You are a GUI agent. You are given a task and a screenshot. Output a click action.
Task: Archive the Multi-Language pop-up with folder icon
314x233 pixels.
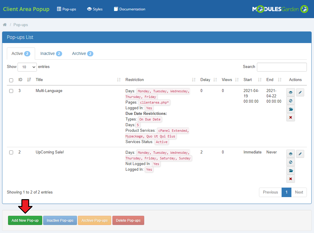coord(291,109)
